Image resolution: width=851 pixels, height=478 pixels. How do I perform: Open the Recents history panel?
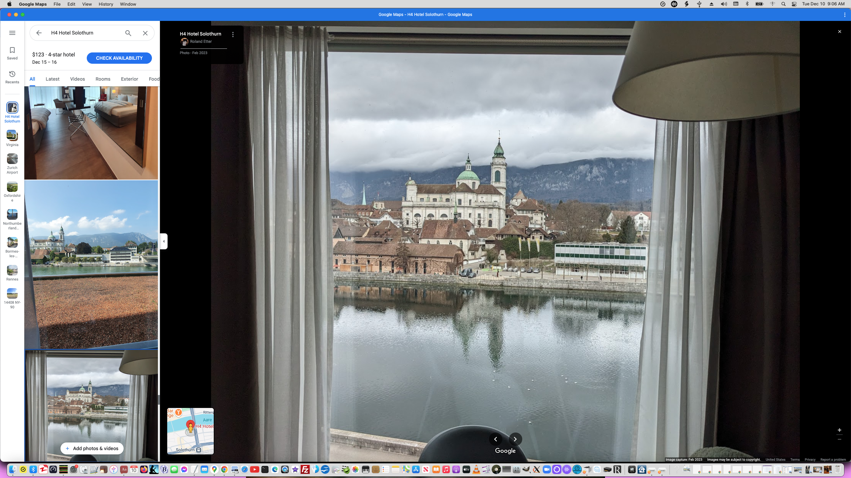coord(12,77)
